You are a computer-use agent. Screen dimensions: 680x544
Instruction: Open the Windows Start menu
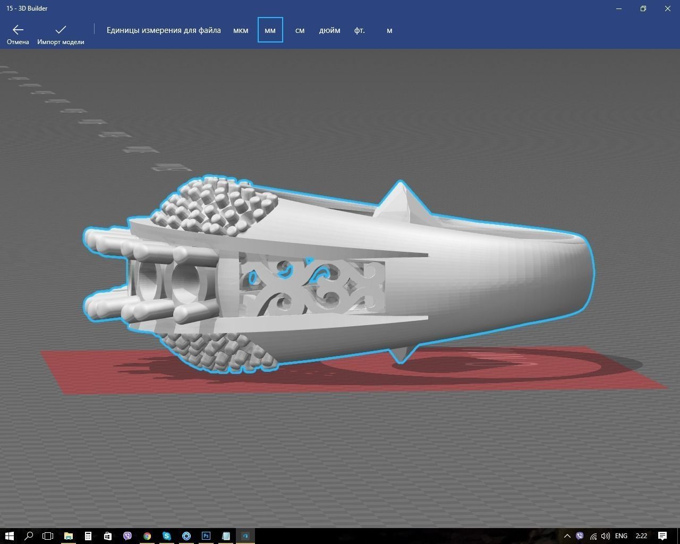pyautogui.click(x=10, y=536)
